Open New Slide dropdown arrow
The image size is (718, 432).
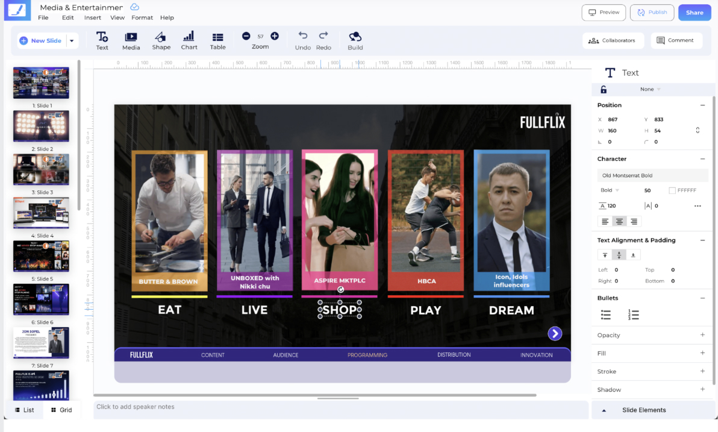point(72,41)
